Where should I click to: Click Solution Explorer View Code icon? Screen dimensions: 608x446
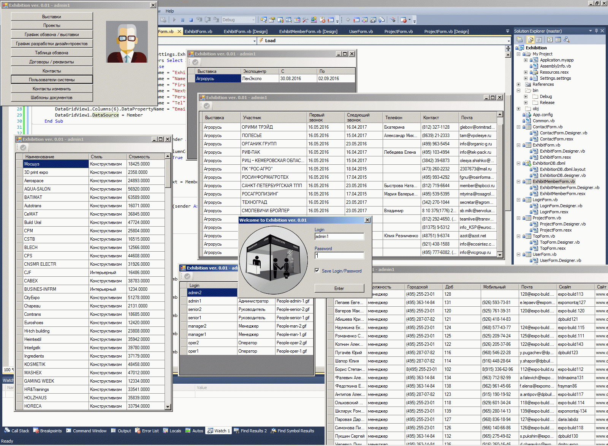click(x=550, y=39)
